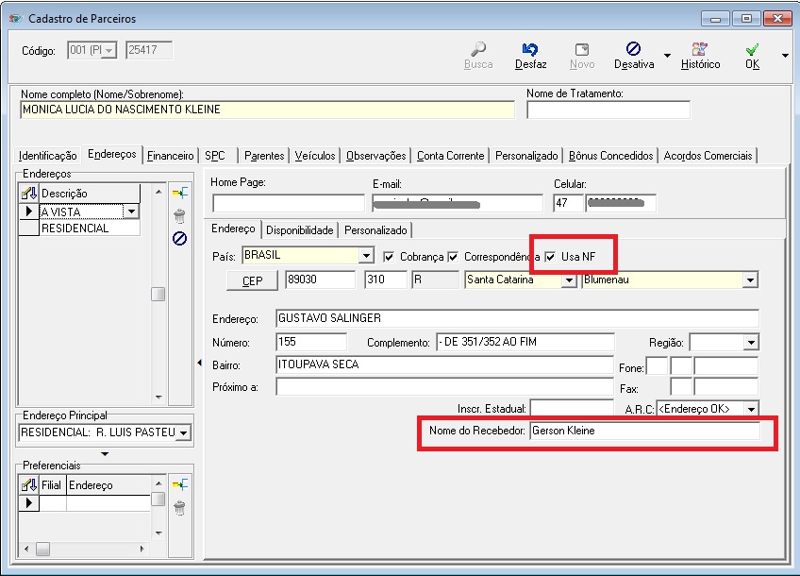Expand the Região dropdown

tap(751, 343)
